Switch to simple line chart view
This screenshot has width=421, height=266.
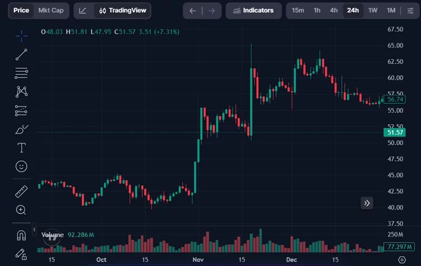click(83, 11)
